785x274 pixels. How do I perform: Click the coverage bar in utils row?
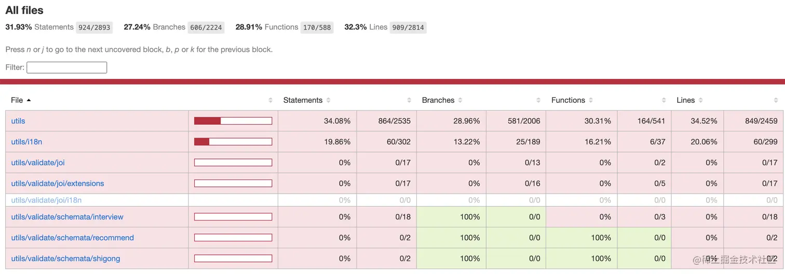coord(233,121)
